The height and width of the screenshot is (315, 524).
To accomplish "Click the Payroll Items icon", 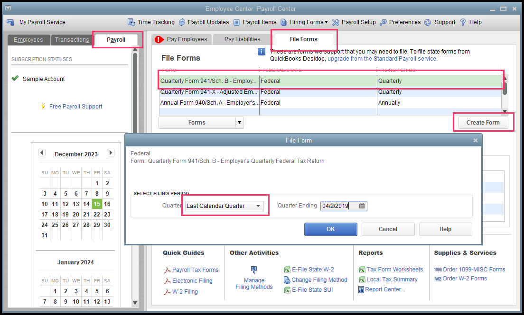I will [x=236, y=22].
